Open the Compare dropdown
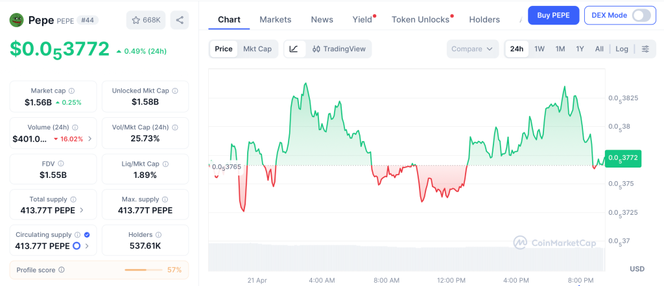Image resolution: width=664 pixels, height=286 pixels. pos(473,49)
